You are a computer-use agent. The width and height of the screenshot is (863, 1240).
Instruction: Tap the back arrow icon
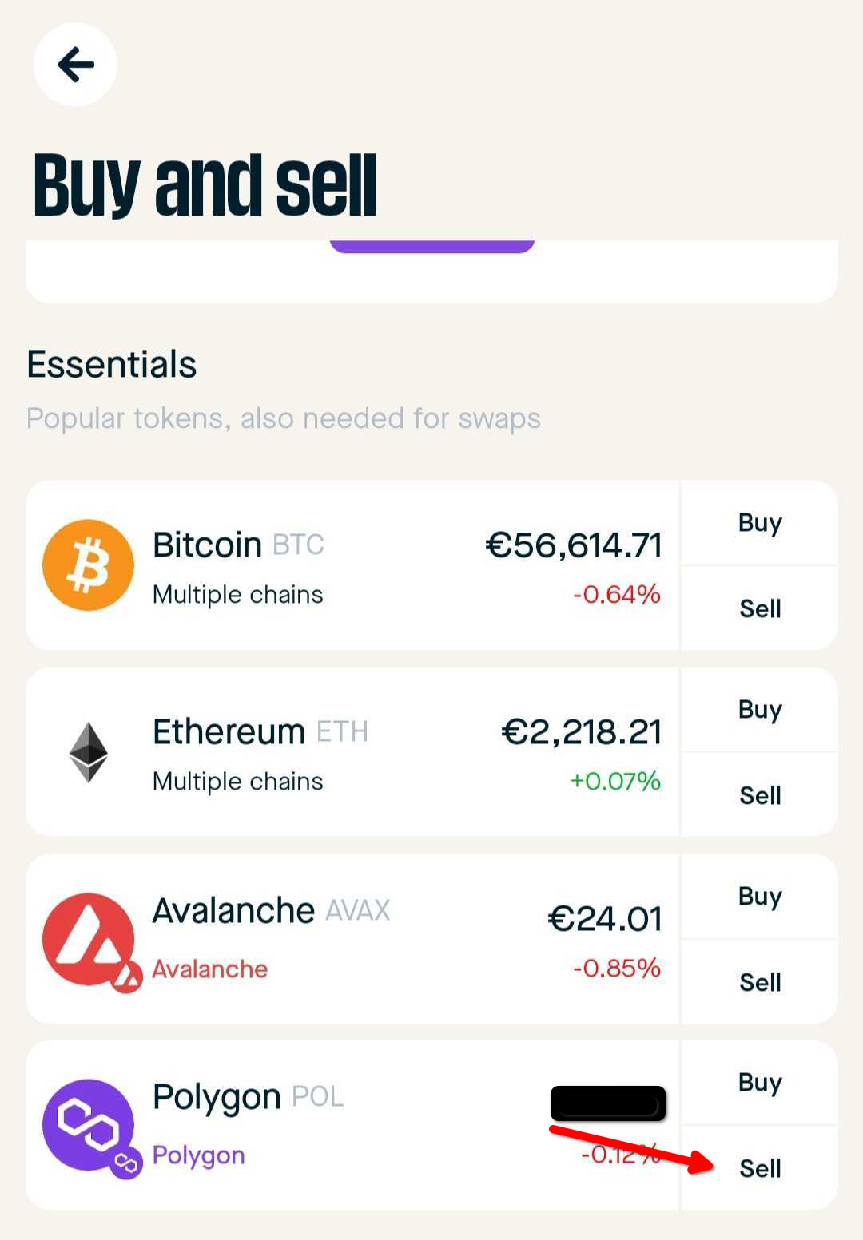[75, 65]
